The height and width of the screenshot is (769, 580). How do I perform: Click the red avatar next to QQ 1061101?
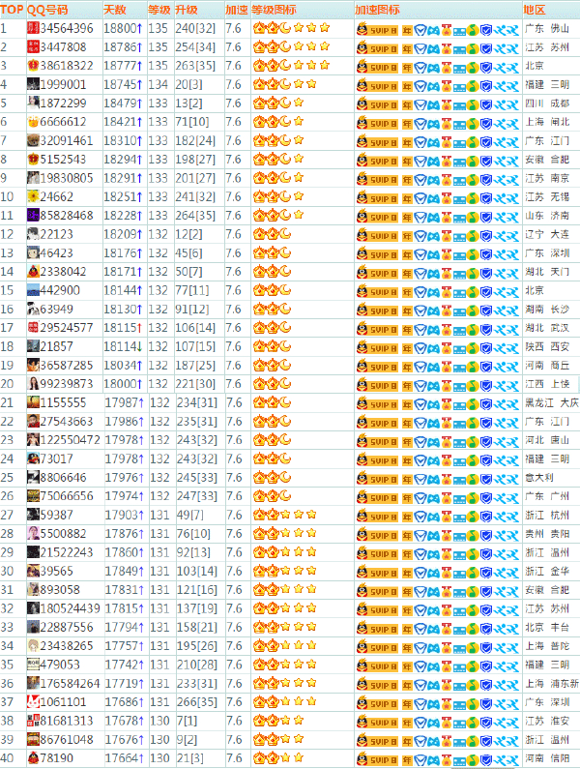(x=33, y=702)
